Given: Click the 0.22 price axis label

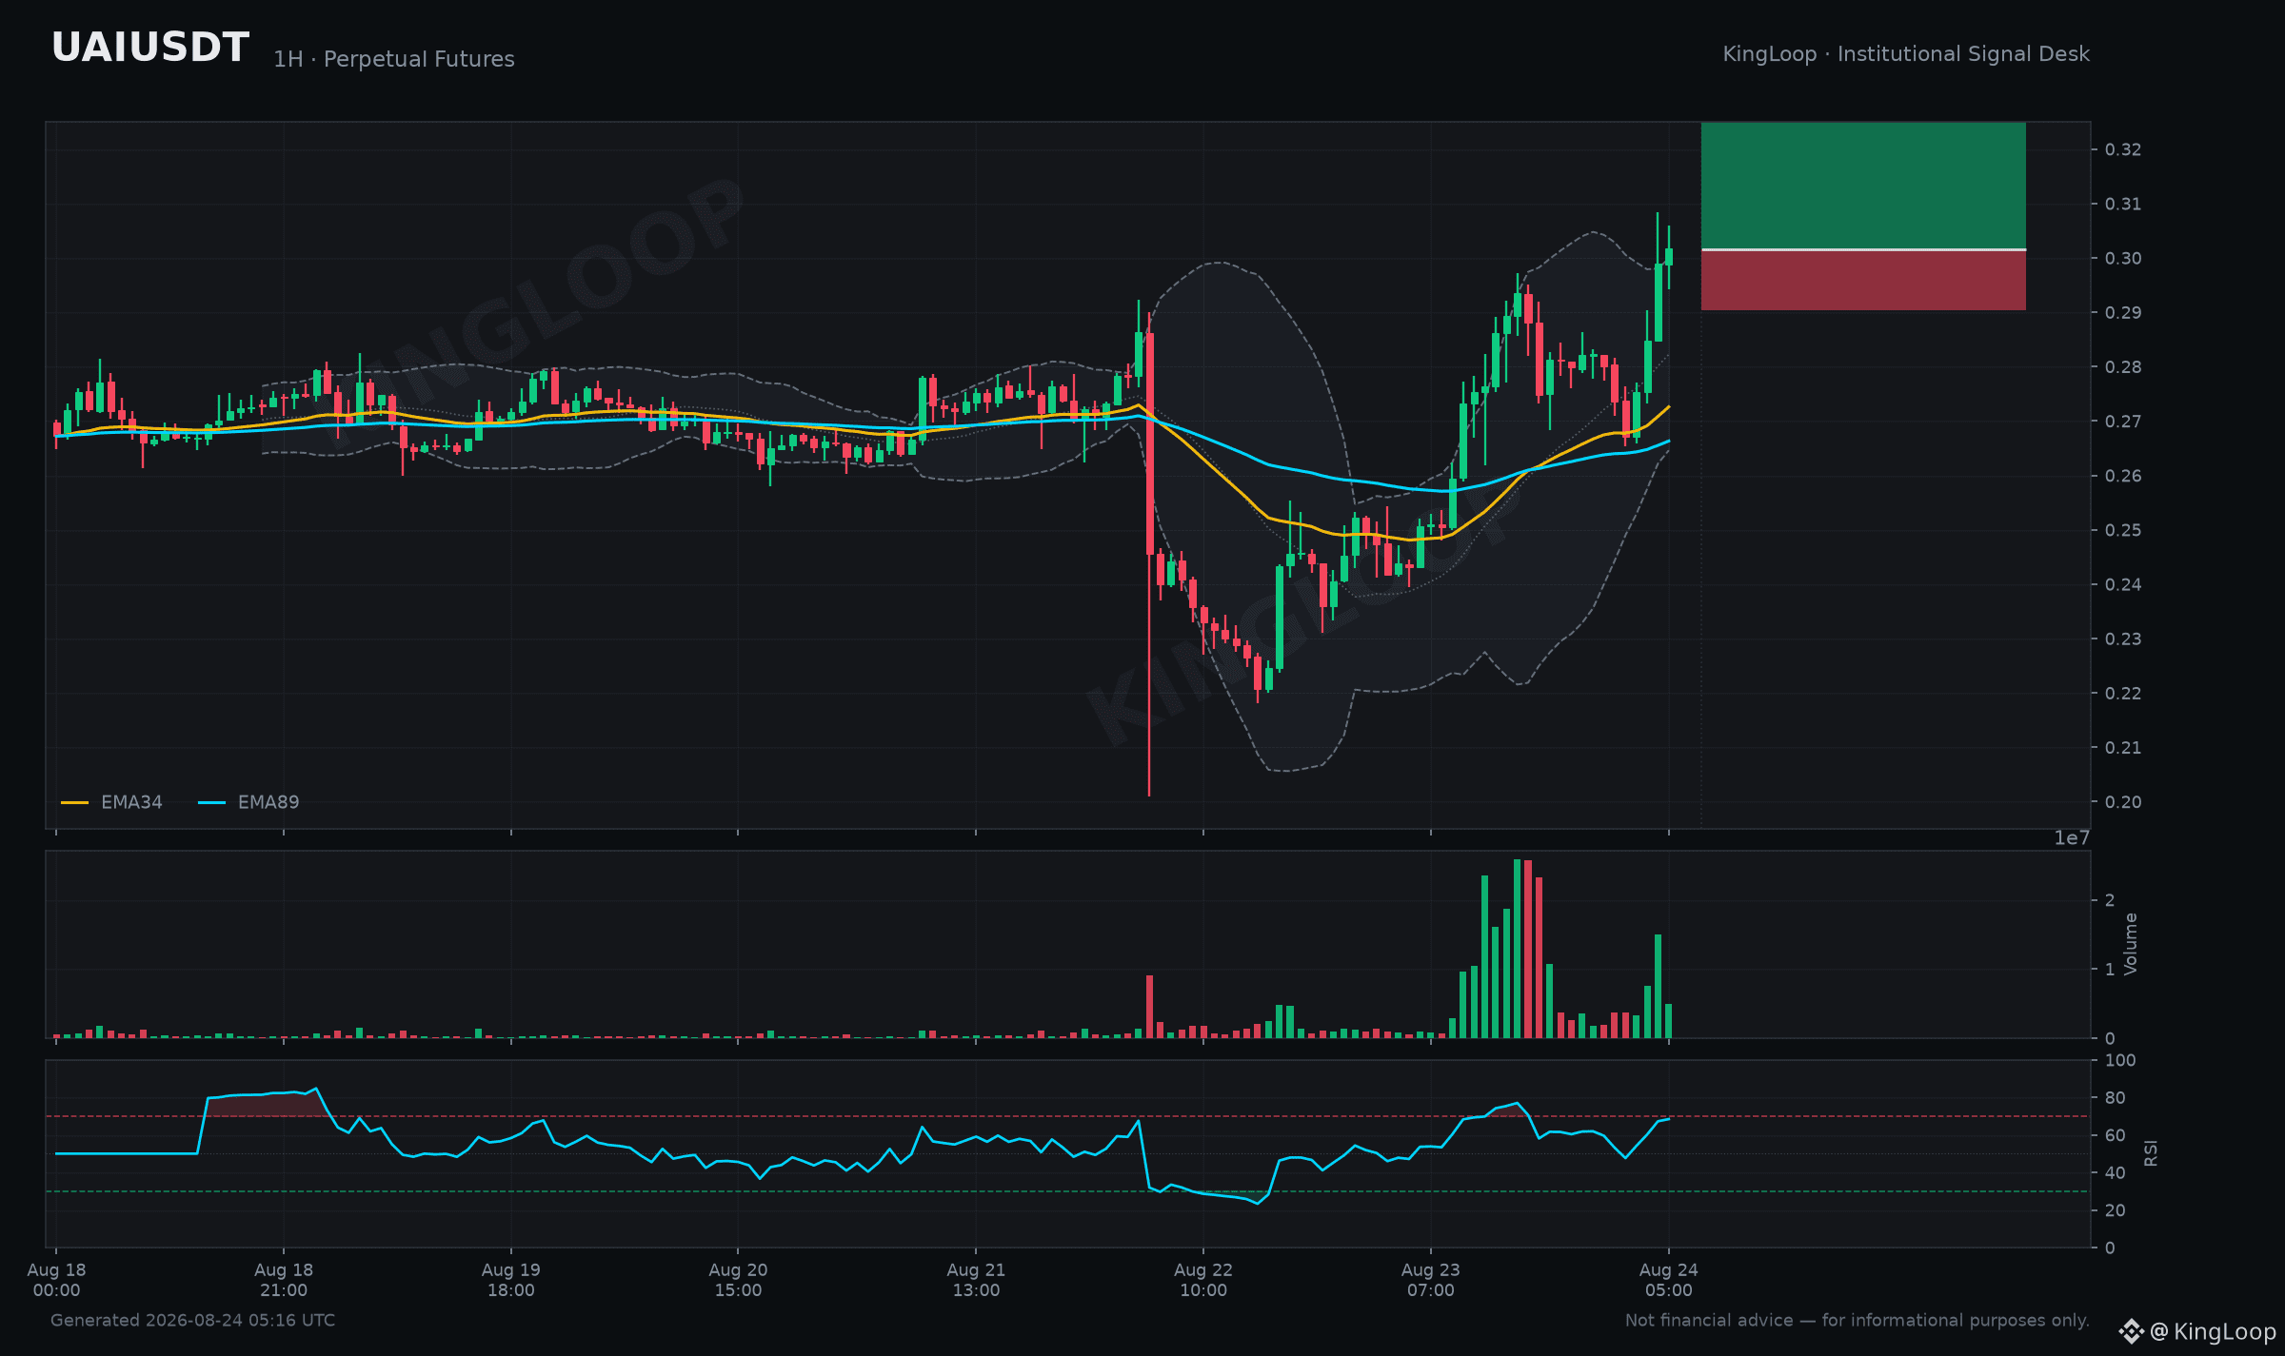Looking at the screenshot, I should coord(2123,693).
